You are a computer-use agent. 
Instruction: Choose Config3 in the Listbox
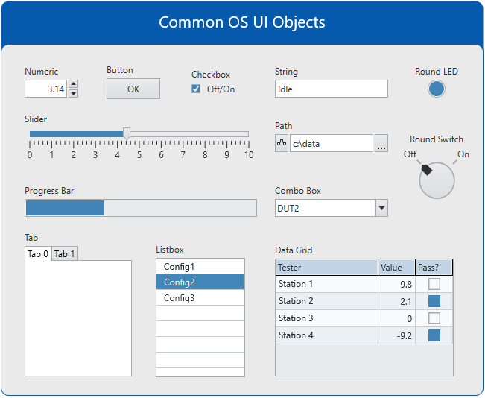[x=200, y=298]
